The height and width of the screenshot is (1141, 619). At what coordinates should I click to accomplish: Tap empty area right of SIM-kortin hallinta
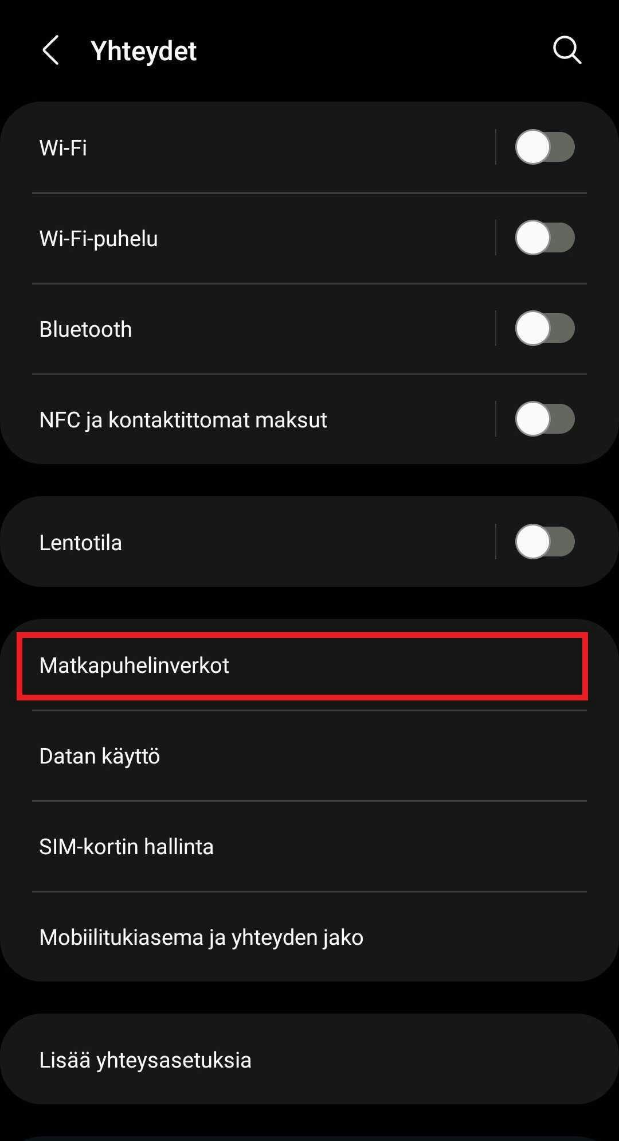tap(401, 847)
